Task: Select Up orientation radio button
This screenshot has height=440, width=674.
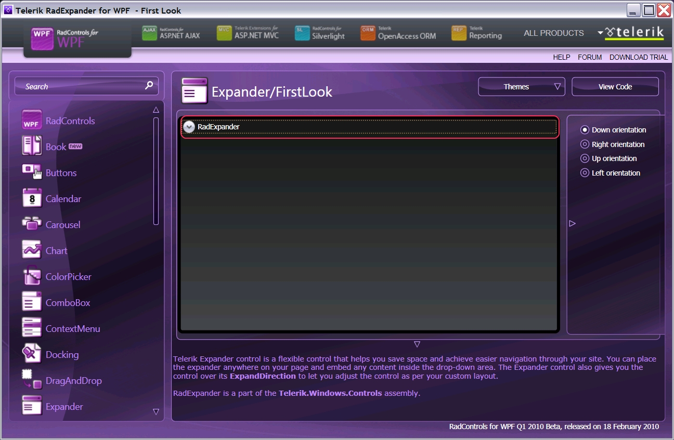Action: coord(585,158)
